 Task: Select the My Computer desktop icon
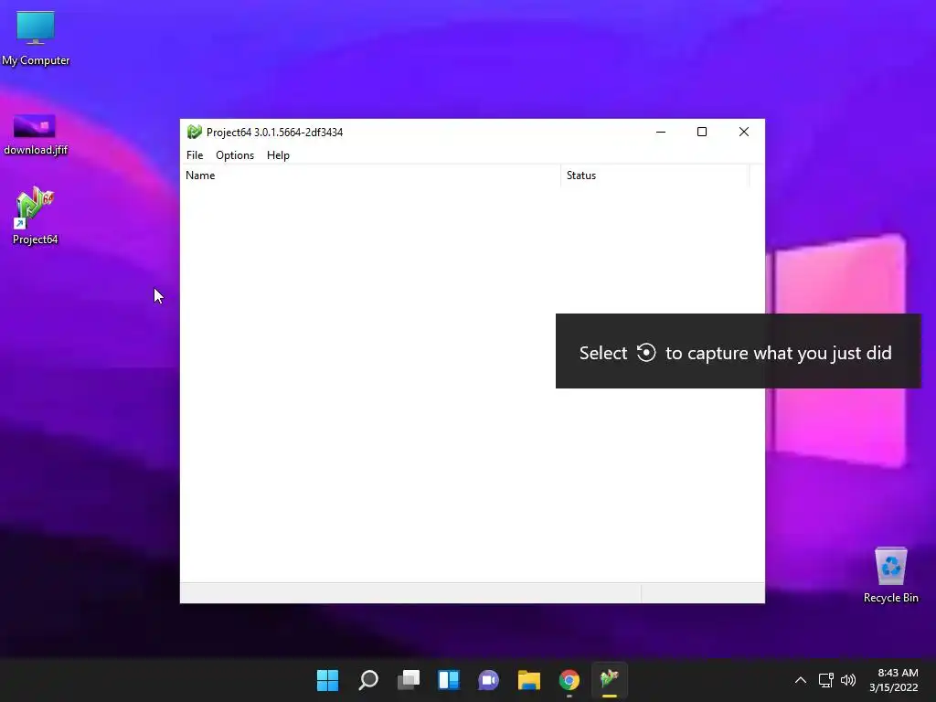pyautogui.click(x=36, y=38)
